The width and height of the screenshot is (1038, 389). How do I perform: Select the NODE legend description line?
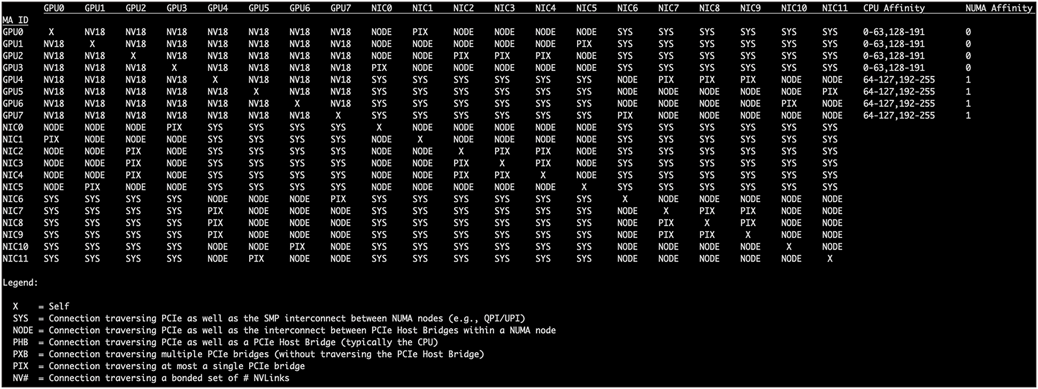click(285, 330)
